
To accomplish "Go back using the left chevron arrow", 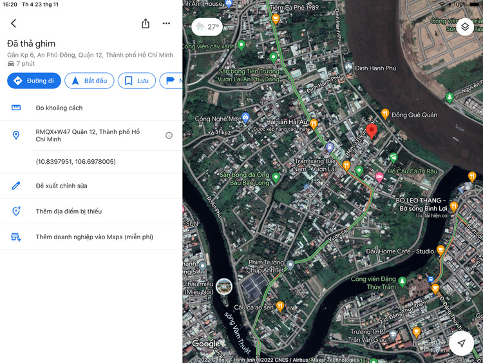I will tap(14, 23).
